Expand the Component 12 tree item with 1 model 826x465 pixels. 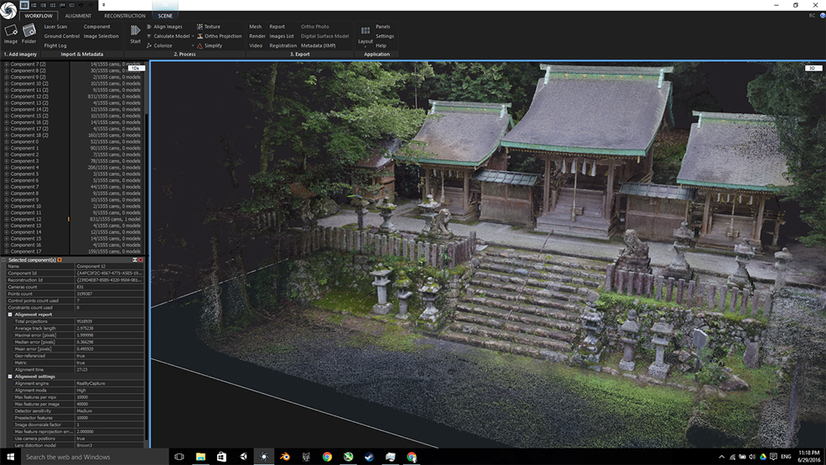coord(7,219)
